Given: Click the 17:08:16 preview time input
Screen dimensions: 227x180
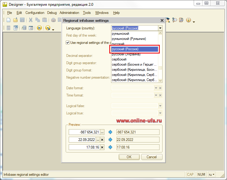Looking at the screenshot, I should (x=84, y=147).
